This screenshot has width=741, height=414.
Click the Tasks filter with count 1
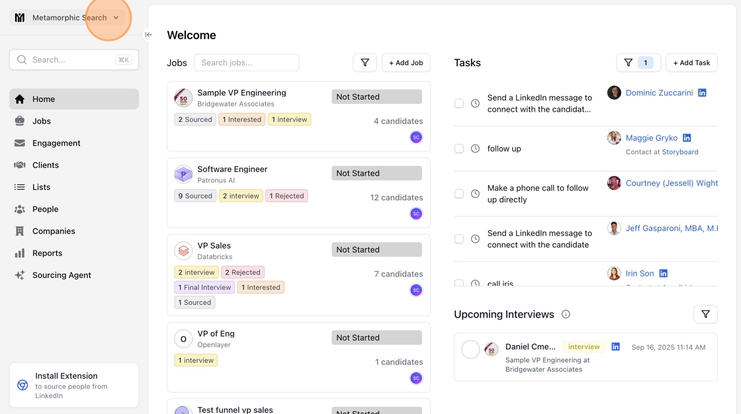coord(638,63)
